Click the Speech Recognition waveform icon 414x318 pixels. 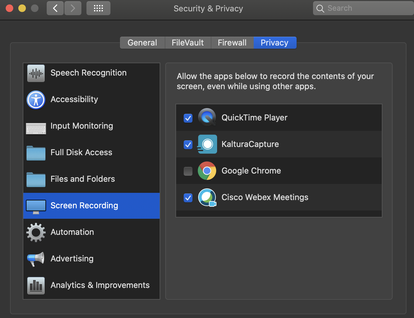36,73
